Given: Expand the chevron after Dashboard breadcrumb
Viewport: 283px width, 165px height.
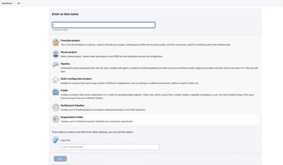Looking at the screenshot, I should click(15, 3).
